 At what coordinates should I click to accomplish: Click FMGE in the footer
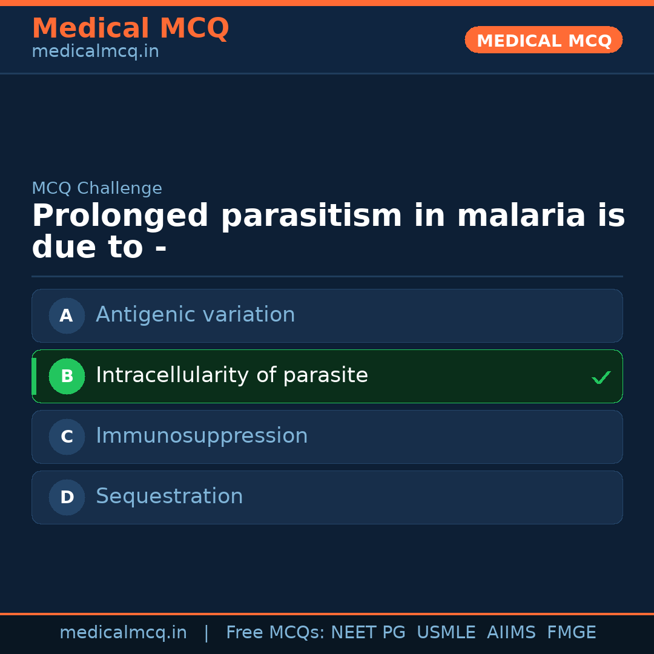pos(571,633)
